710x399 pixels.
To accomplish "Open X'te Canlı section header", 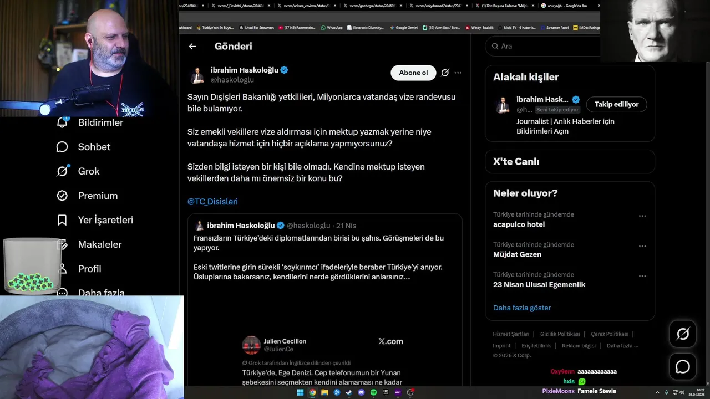I will 516,162.
